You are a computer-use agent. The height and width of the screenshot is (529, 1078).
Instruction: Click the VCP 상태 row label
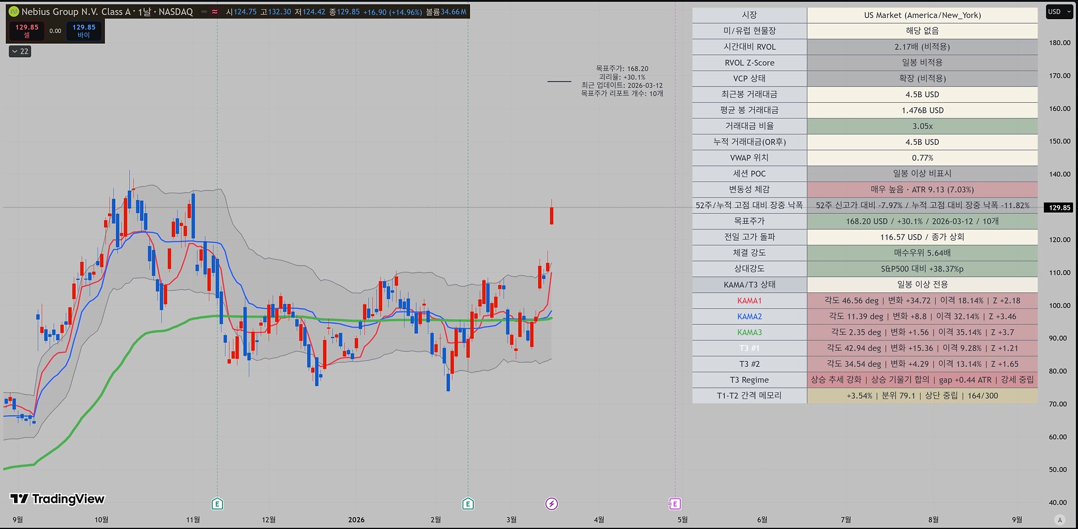point(750,79)
